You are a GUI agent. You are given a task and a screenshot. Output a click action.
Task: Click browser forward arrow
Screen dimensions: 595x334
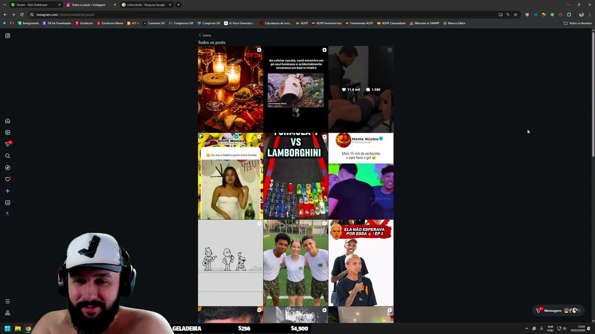13,14
